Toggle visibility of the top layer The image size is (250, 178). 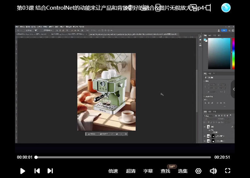click(x=205, y=127)
